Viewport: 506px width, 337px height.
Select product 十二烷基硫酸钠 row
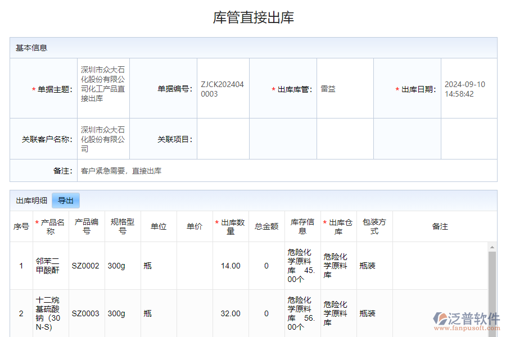(x=51, y=313)
